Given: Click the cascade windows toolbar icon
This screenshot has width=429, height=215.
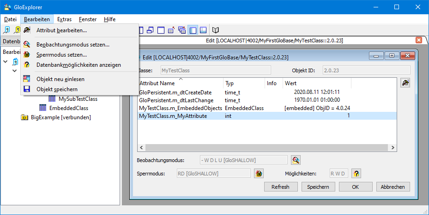Looking at the screenshot, I should (x=150, y=30).
